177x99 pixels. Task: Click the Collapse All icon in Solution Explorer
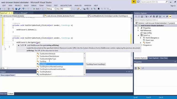157,16
